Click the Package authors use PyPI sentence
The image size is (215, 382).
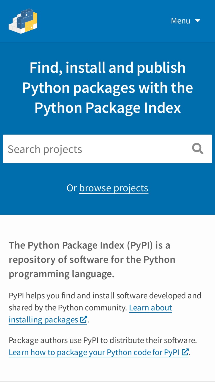[x=103, y=340]
